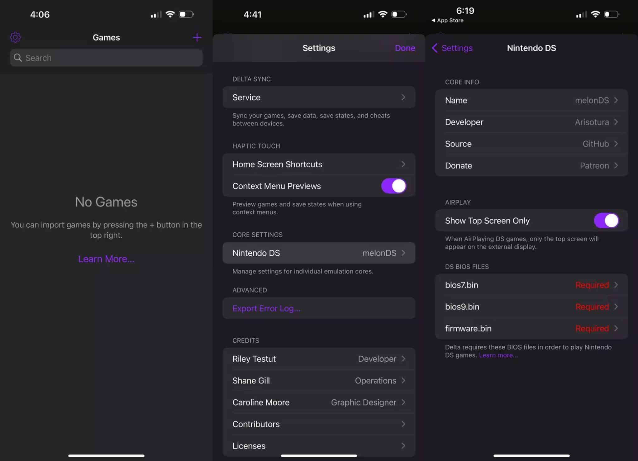Expand the Service row chevron
638x461 pixels.
[403, 97]
